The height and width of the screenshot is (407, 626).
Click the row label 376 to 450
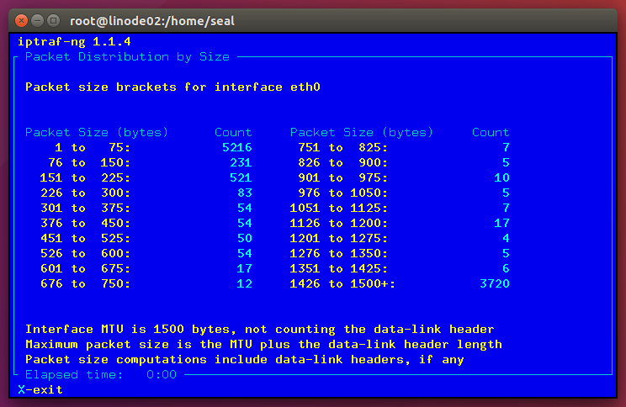click(86, 223)
